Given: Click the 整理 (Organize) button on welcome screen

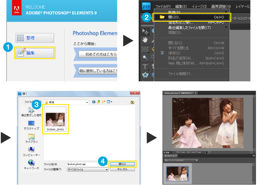Looking at the screenshot, I should [x=35, y=38].
